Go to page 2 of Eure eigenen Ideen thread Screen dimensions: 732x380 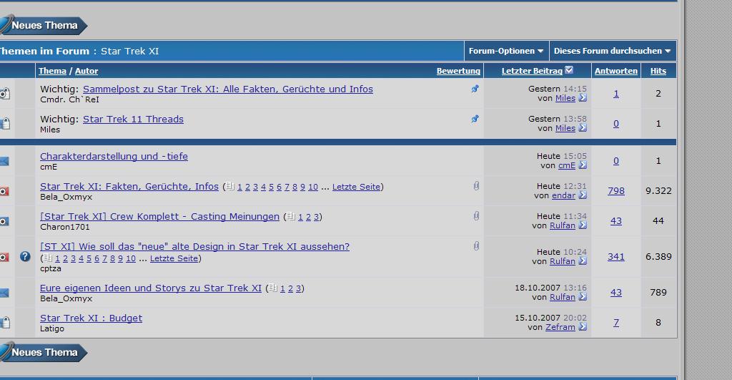coord(290,289)
